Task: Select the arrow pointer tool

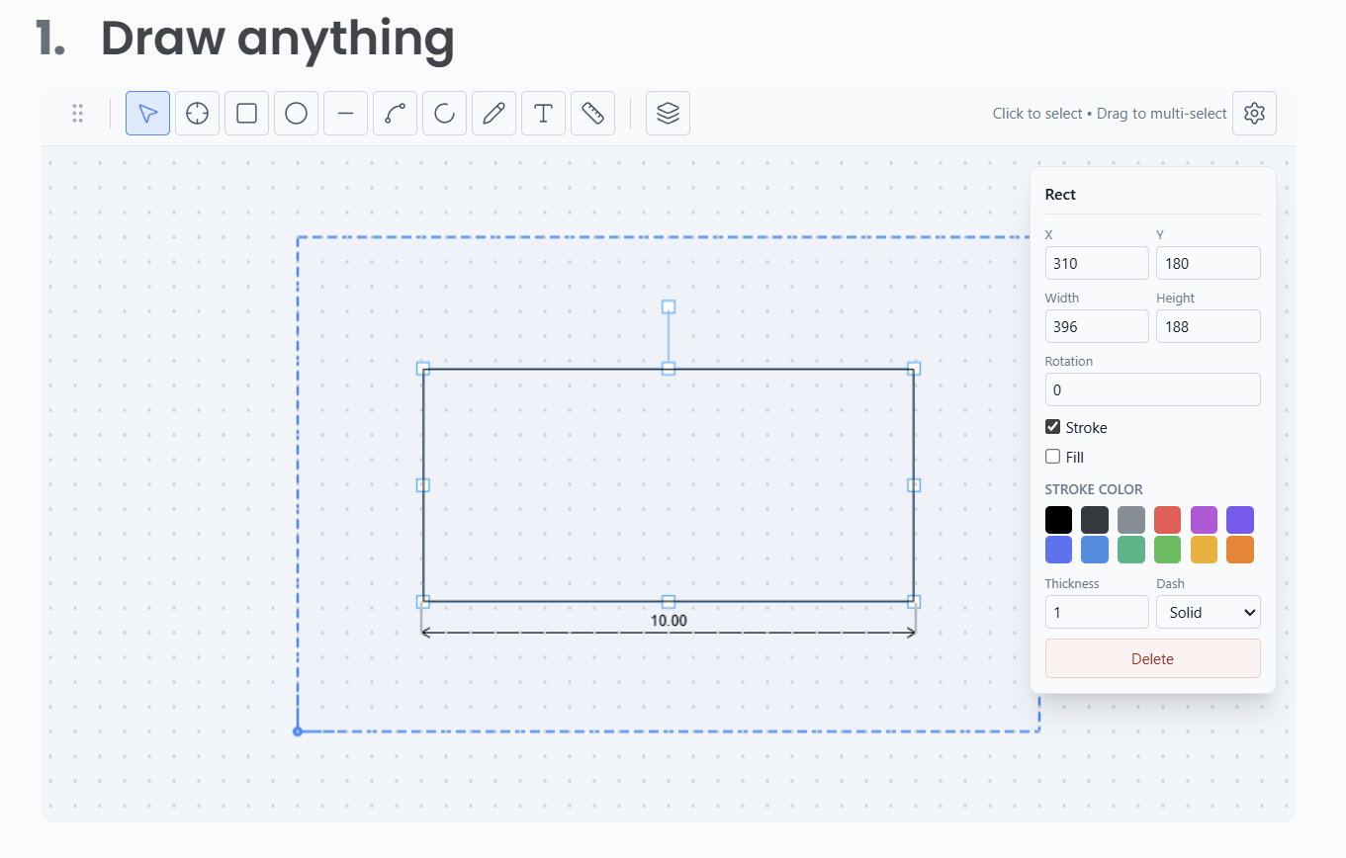Action: point(147,114)
